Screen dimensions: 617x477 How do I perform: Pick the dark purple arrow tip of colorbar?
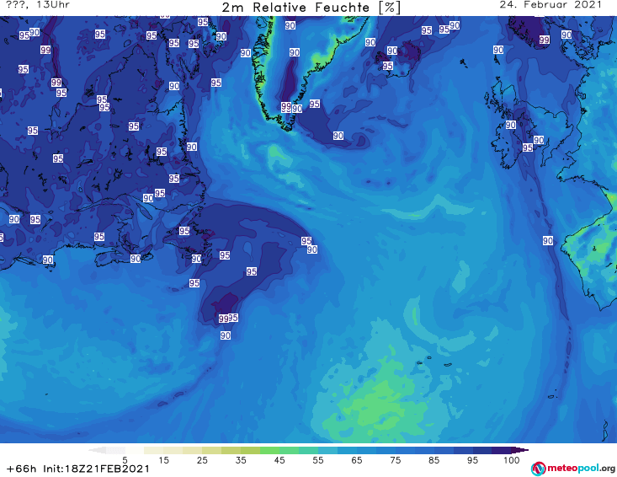coord(522,450)
